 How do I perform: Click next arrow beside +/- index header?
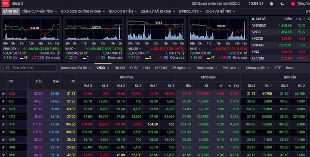tap(304, 19)
